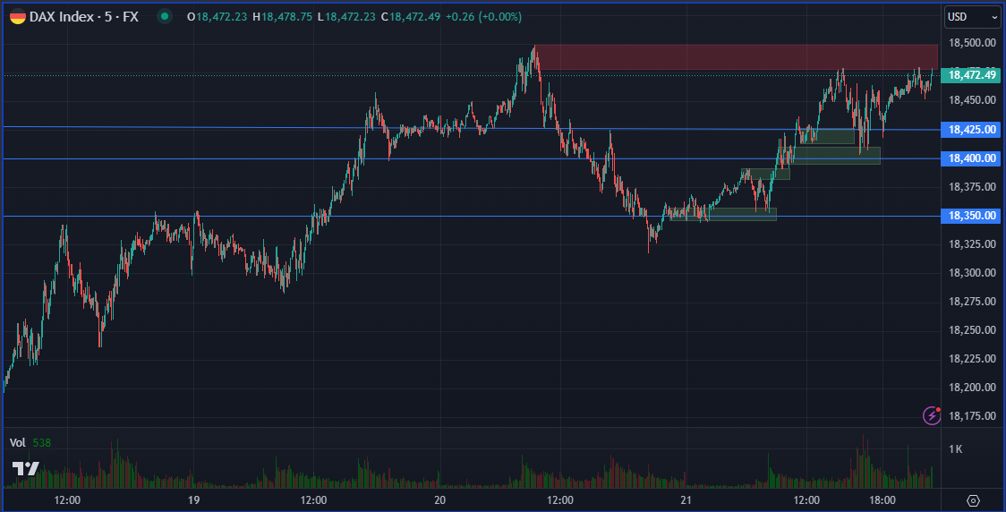Click the green market status dot
The height and width of the screenshot is (512, 1006).
point(165,17)
